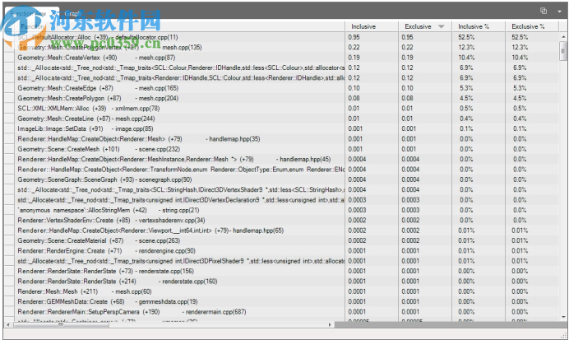Click the vertical scrollbar down arrow
569x340 pixels.
pos(563,317)
